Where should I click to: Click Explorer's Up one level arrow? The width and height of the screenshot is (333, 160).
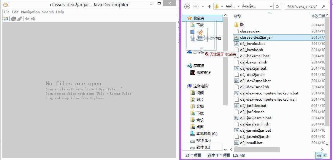pos(210,6)
